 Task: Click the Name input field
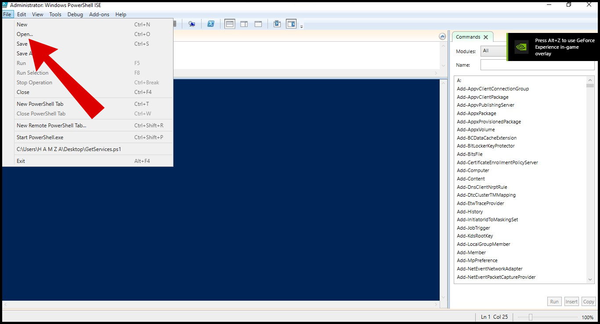tap(537, 65)
